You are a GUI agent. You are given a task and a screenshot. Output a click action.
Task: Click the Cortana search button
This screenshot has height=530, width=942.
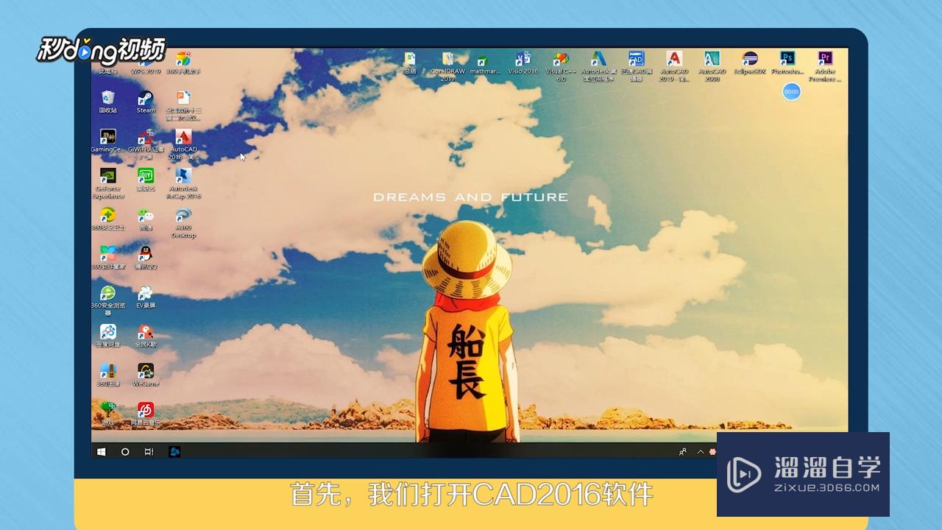tap(124, 451)
